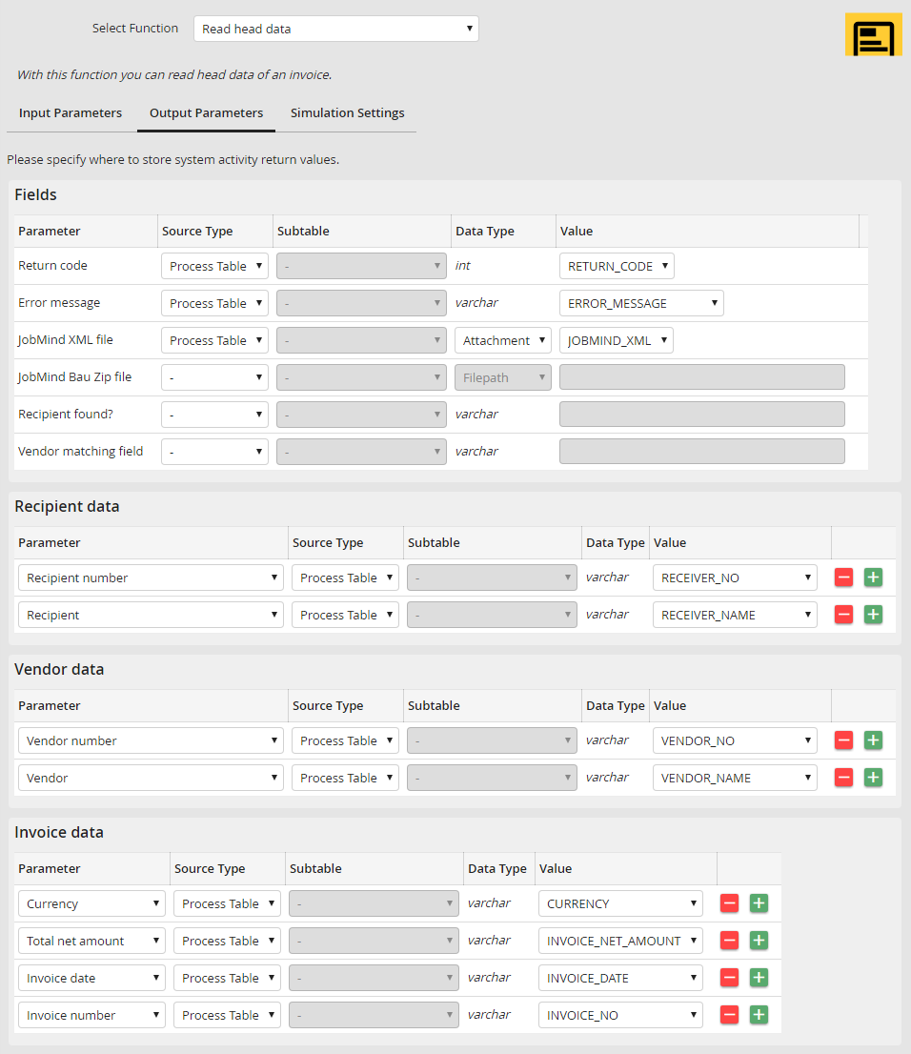Open the VENDOR_NAME value dropdown

[735, 778]
